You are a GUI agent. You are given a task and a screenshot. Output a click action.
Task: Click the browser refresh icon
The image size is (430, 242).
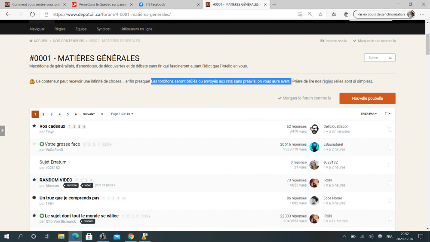(32, 14)
